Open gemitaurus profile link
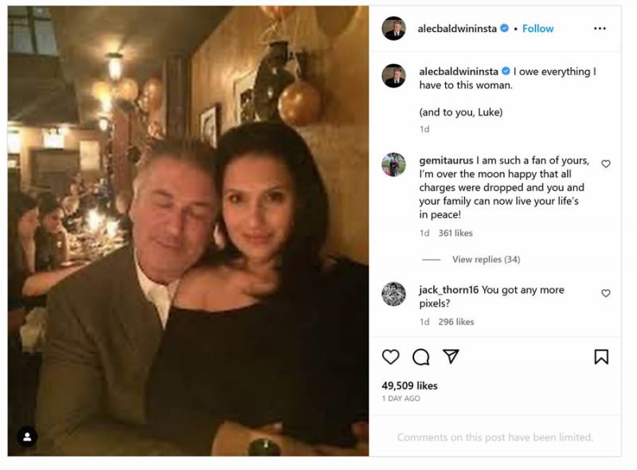 pyautogui.click(x=446, y=160)
